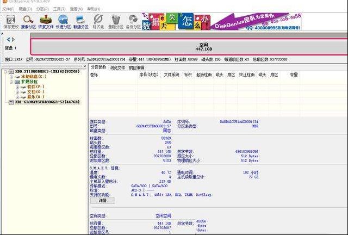Click the 固态 disk type value

[x=167, y=131]
